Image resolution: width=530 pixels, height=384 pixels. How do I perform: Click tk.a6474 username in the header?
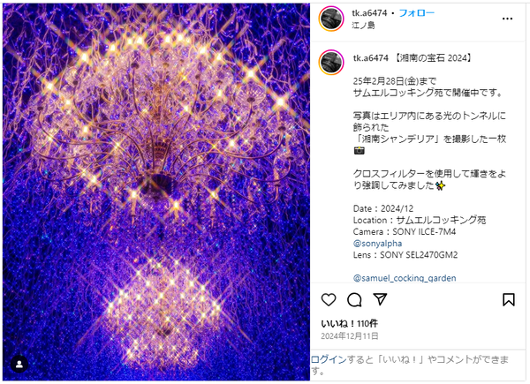tap(369, 13)
